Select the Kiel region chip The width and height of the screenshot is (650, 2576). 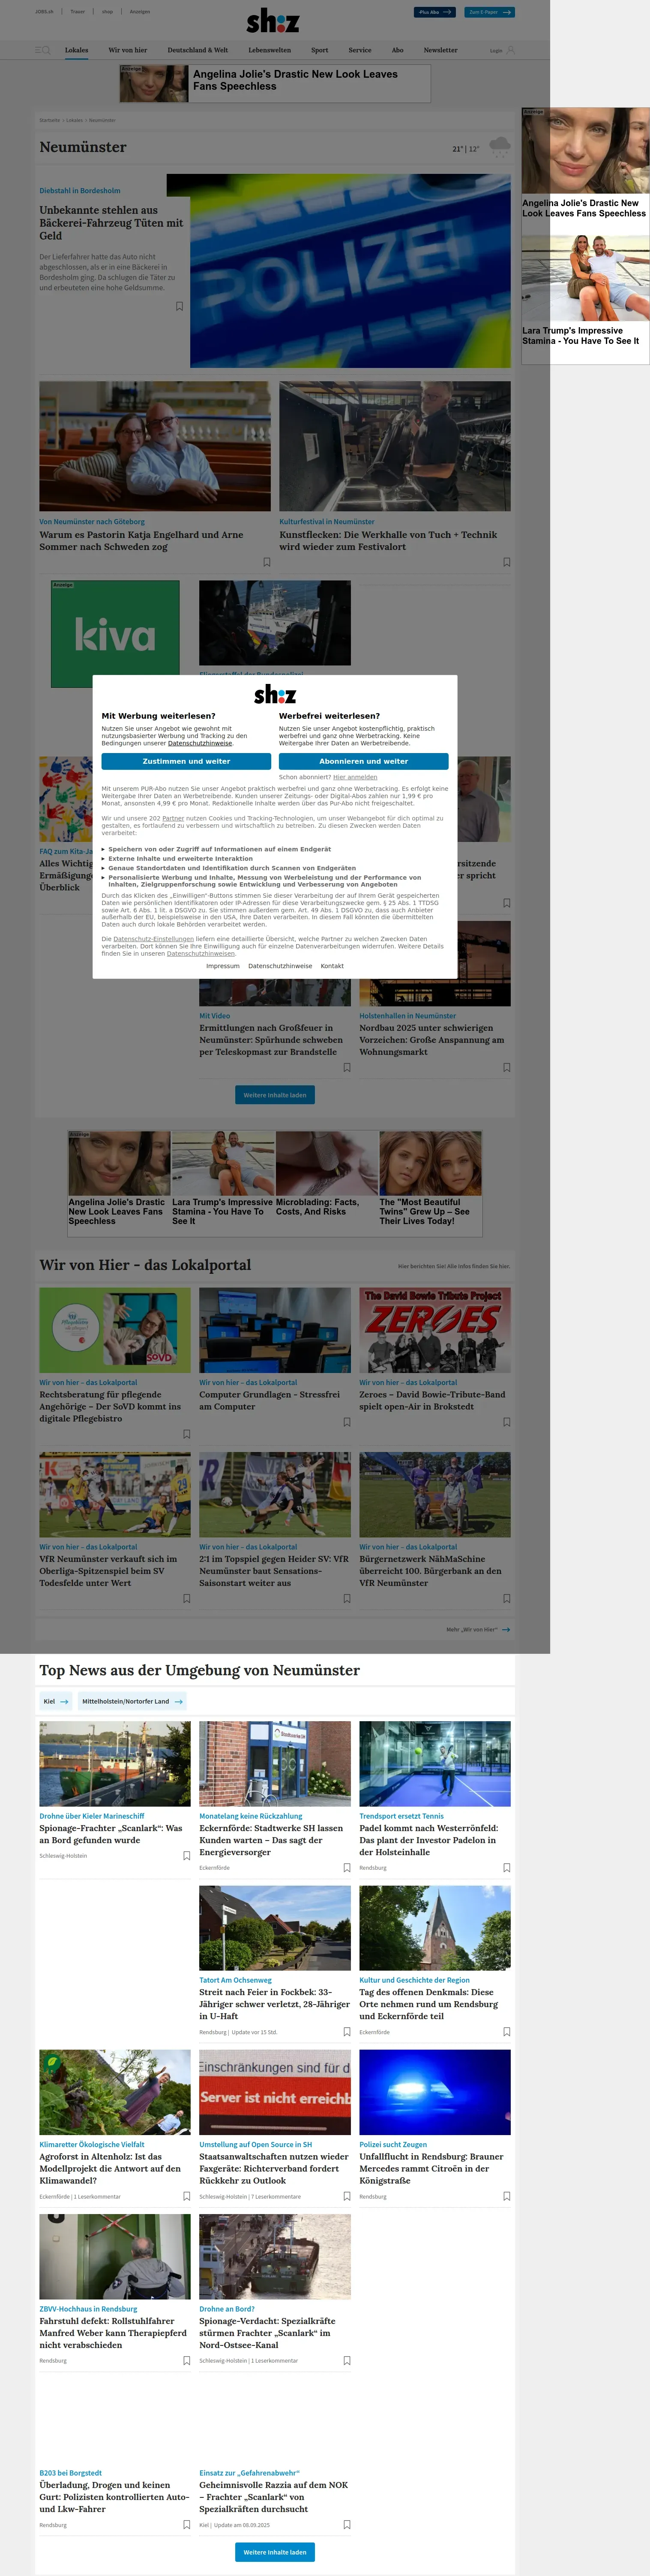pos(56,1701)
